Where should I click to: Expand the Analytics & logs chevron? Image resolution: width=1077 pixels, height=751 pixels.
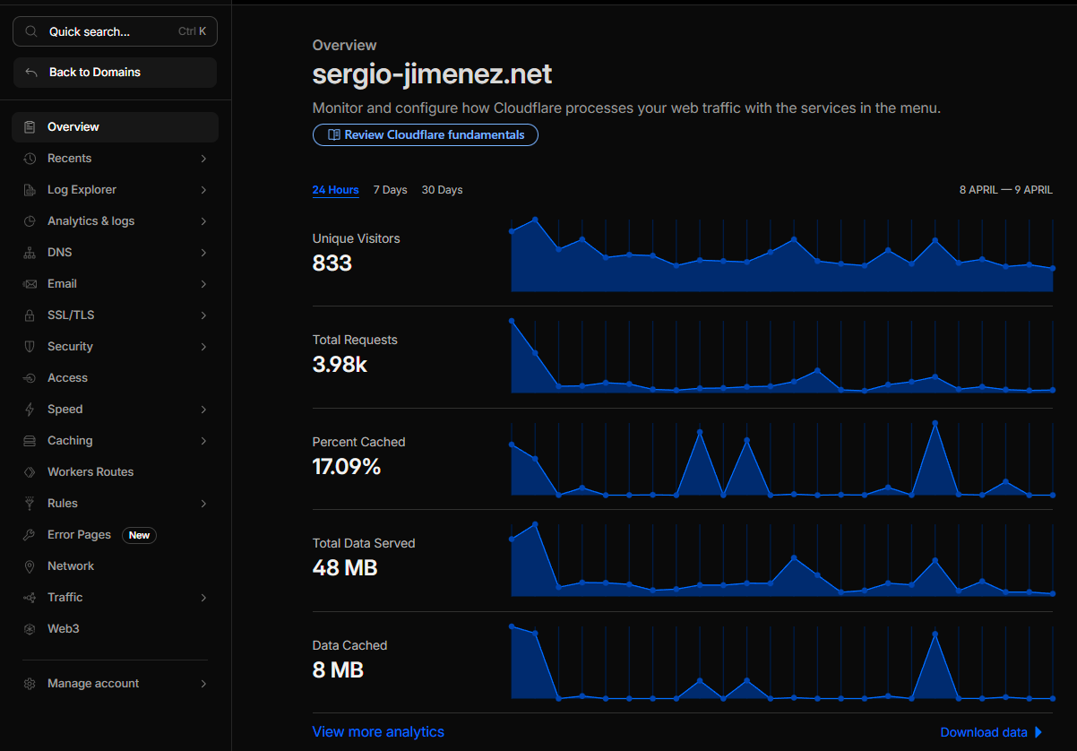pos(203,221)
